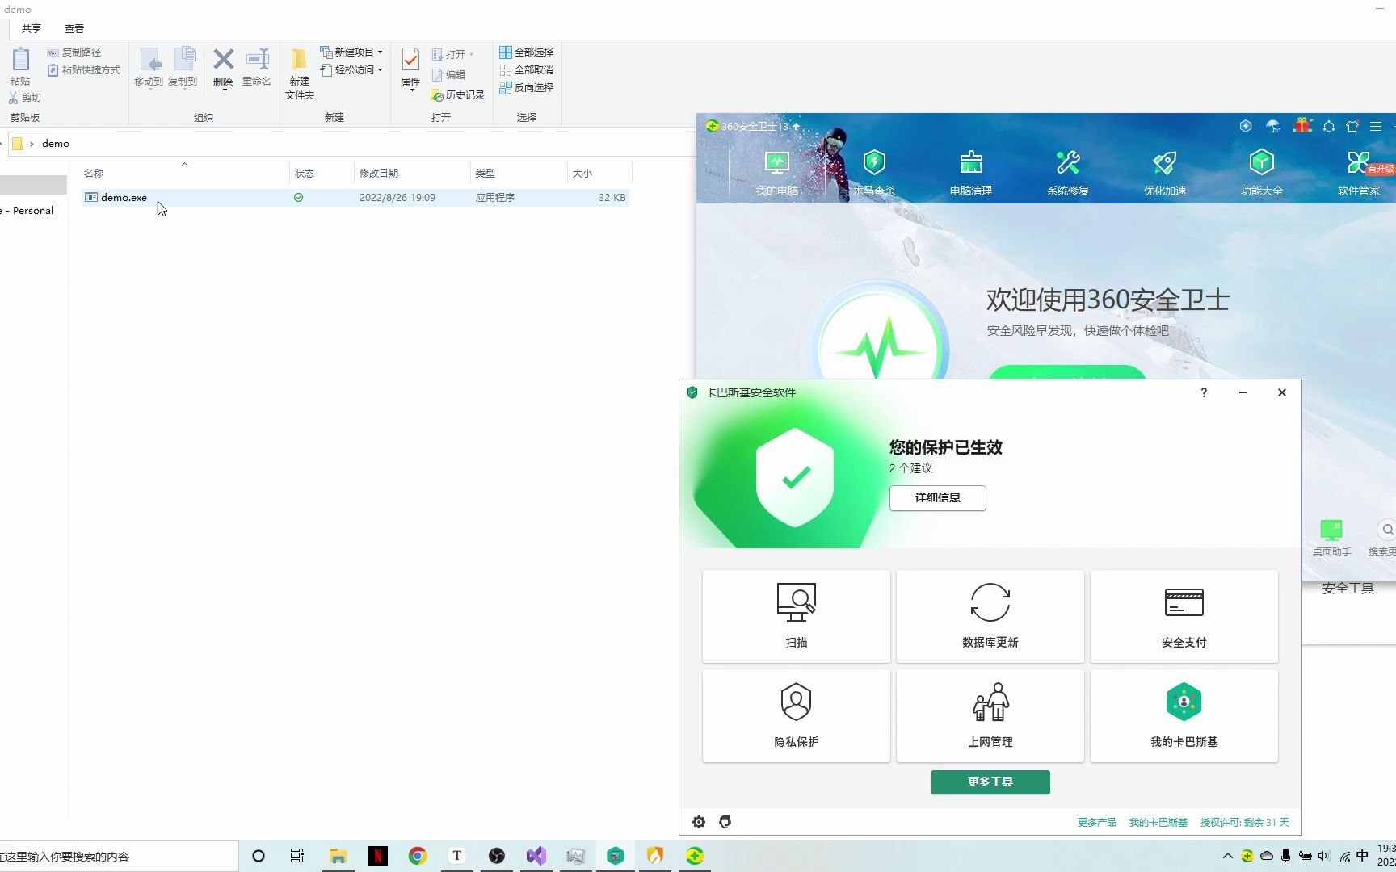Switch to 共享 ribbon tab

coord(32,28)
